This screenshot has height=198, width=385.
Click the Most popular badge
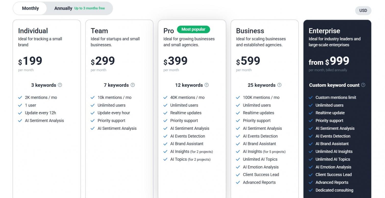coord(193,30)
